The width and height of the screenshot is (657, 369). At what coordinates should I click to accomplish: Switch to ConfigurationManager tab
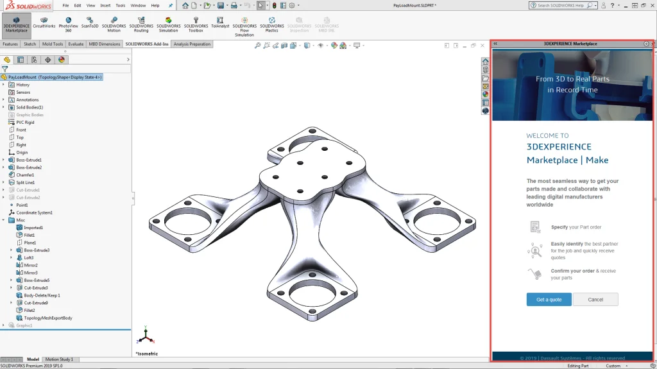point(34,60)
